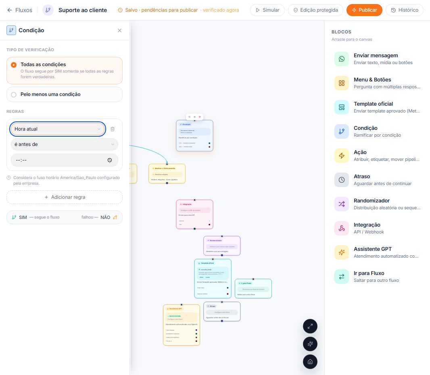Click the home reset-view canvas button
The image size is (430, 375).
coord(310,362)
